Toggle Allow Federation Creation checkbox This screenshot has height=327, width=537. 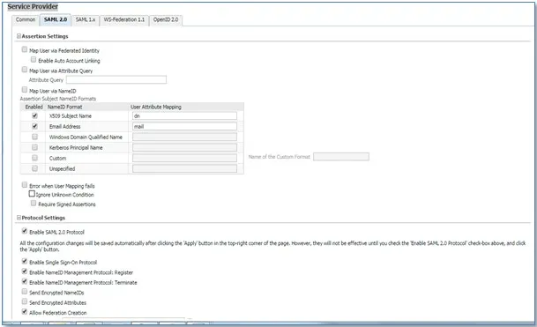click(25, 312)
